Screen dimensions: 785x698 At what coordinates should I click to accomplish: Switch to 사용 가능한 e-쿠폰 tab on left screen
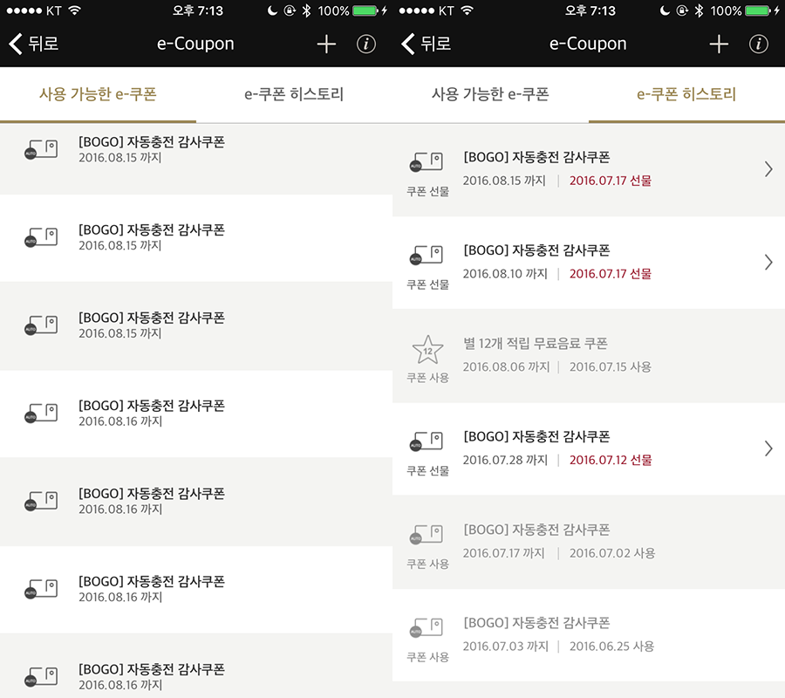[x=98, y=94]
